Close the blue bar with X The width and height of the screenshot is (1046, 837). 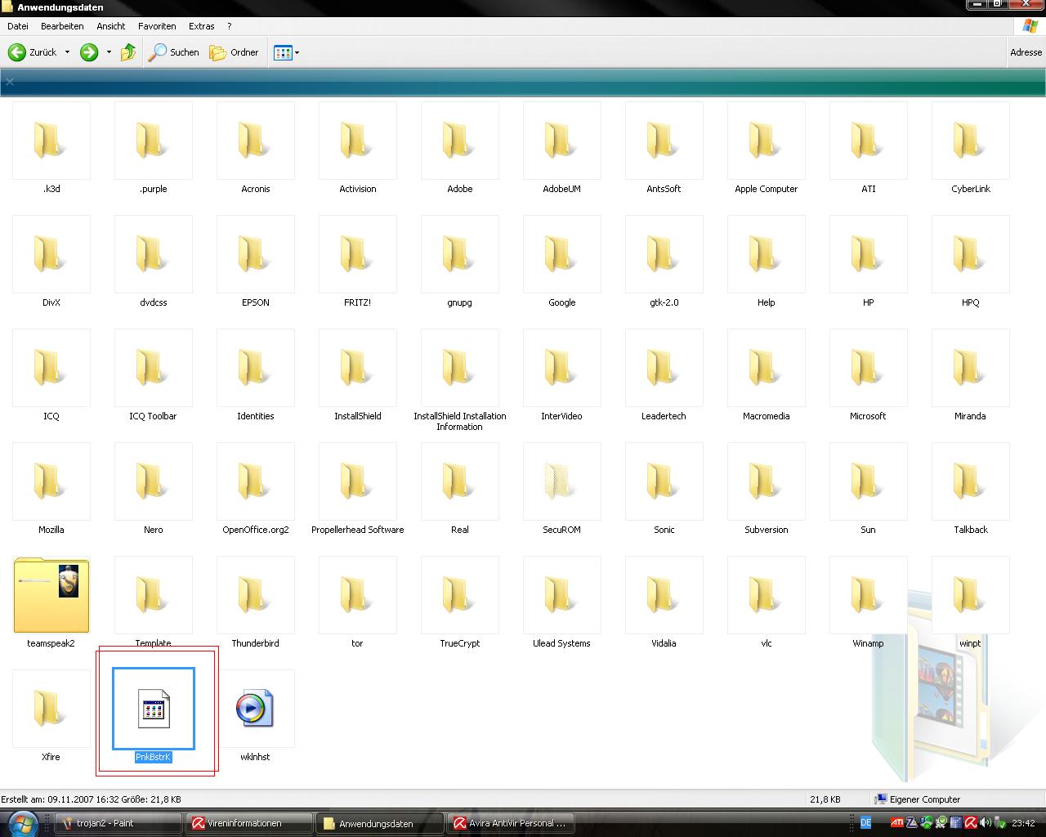tap(10, 82)
